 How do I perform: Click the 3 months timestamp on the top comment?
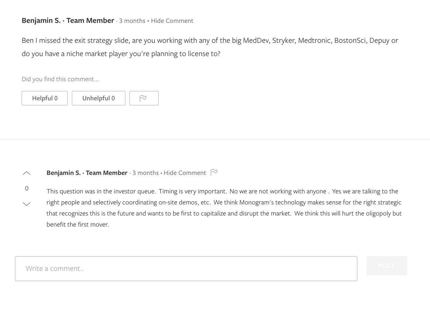(x=132, y=21)
